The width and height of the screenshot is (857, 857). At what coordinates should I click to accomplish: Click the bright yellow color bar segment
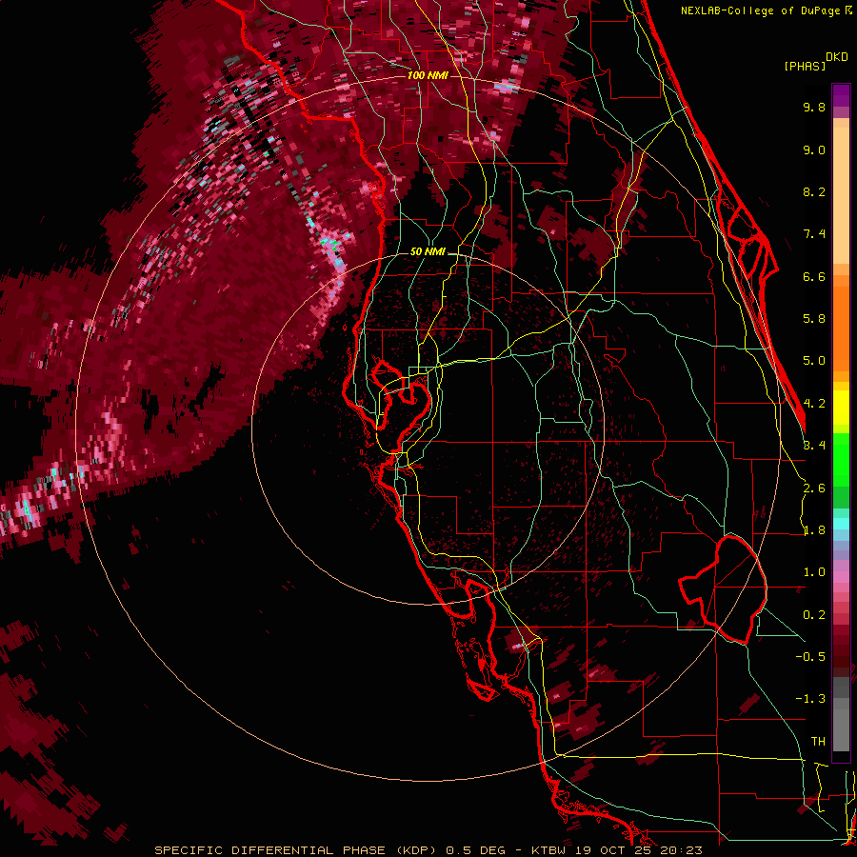coord(841,408)
